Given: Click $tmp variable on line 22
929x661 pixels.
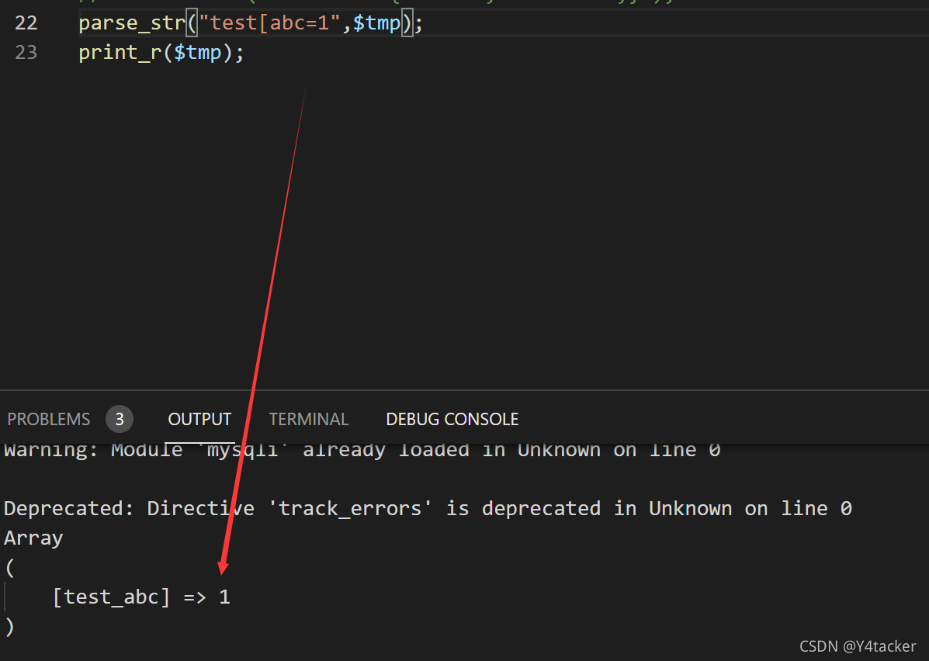Looking at the screenshot, I should (x=377, y=23).
